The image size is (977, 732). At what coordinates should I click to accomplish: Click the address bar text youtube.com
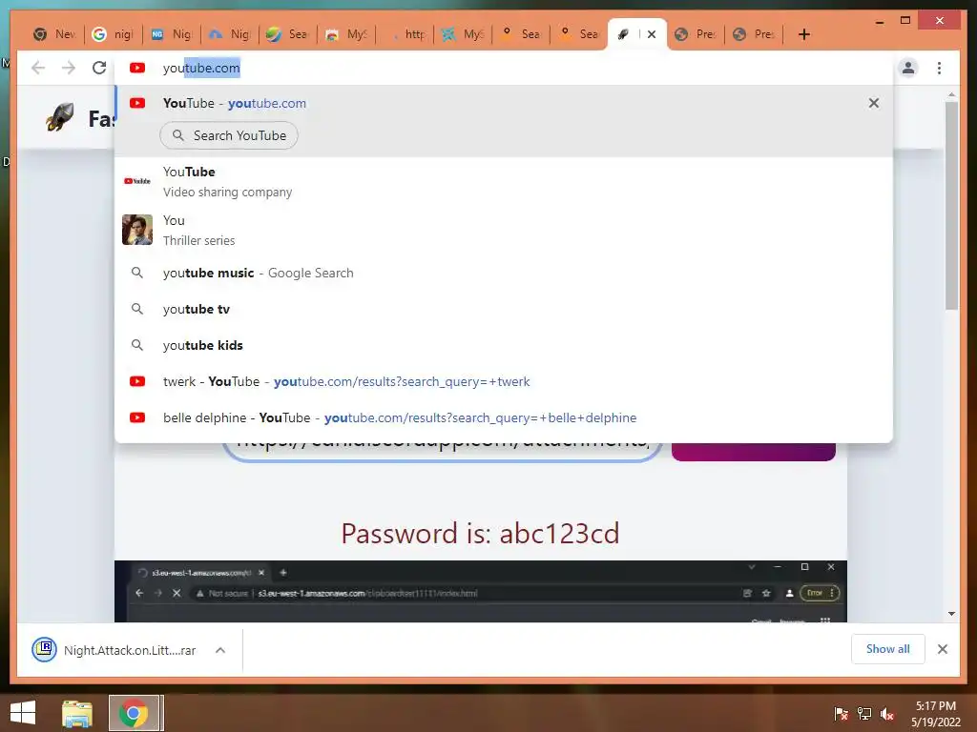pyautogui.click(x=201, y=68)
